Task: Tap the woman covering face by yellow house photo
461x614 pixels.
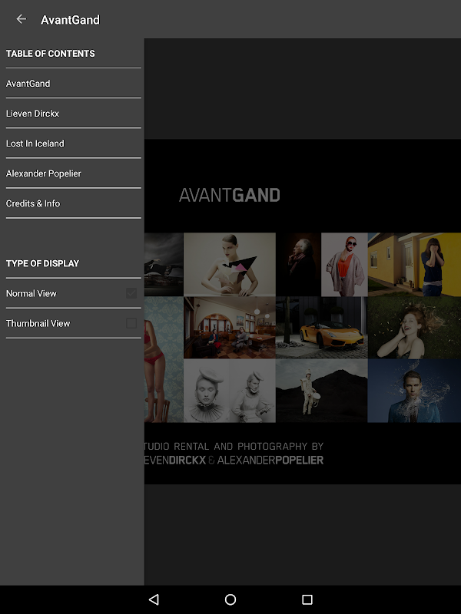Action: [414, 265]
